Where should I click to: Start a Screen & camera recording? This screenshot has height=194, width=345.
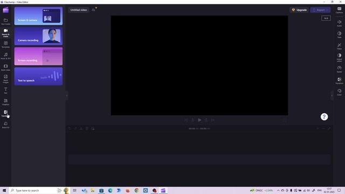click(38, 16)
